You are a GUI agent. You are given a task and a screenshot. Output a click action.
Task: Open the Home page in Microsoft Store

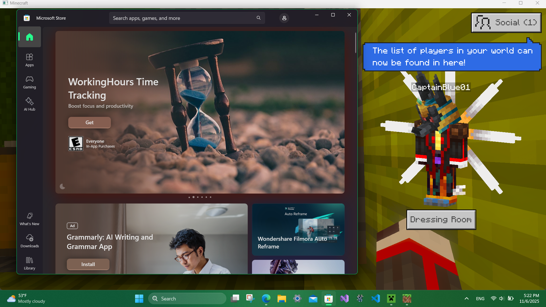click(30, 37)
